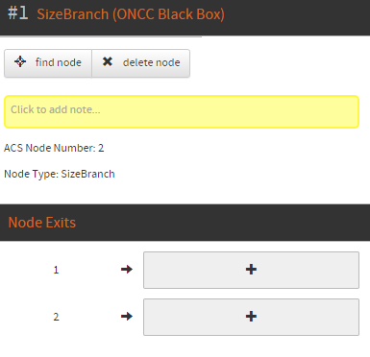Add a node to exit 2 slot
The height and width of the screenshot is (357, 370).
(251, 317)
